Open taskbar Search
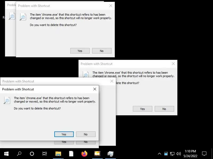 coord(19,154)
